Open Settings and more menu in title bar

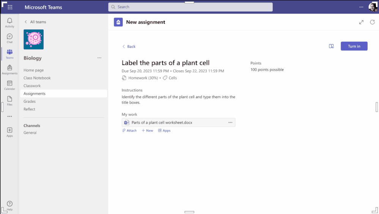tap(361, 7)
